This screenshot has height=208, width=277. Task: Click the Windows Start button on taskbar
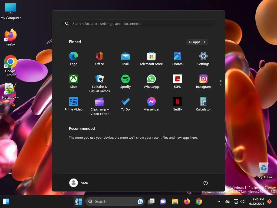coord(79,201)
